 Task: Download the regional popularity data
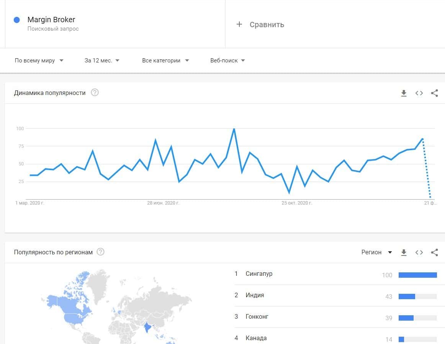pos(404,252)
